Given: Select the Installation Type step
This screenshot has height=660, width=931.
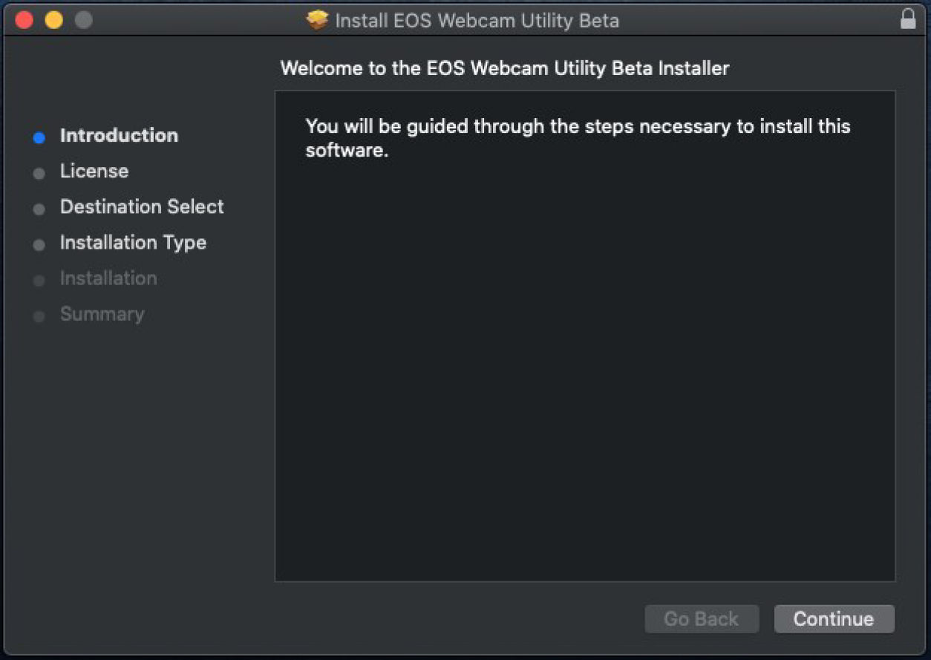Looking at the screenshot, I should pos(133,242).
